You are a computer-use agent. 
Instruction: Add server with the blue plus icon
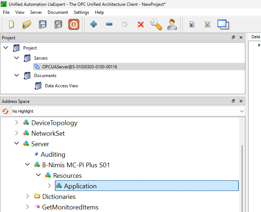pos(93,24)
